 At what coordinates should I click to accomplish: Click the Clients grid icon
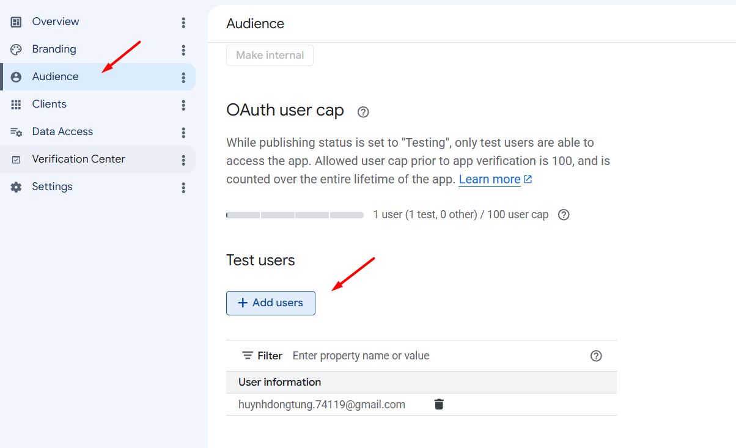click(17, 105)
